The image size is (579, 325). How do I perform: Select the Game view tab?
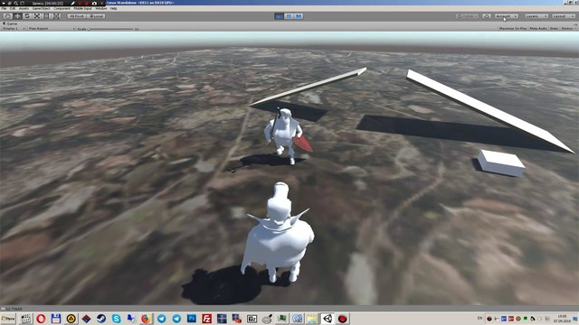(10, 23)
